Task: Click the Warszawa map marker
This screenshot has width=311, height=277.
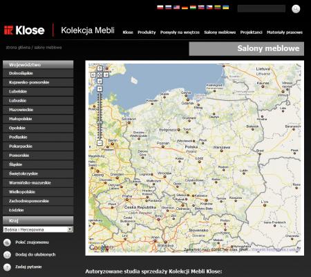Action: [x=221, y=151]
